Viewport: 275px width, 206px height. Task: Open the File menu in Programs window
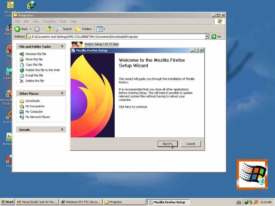click(17, 21)
